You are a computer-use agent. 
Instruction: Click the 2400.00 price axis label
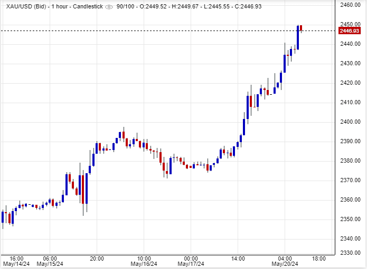pyautogui.click(x=350, y=122)
